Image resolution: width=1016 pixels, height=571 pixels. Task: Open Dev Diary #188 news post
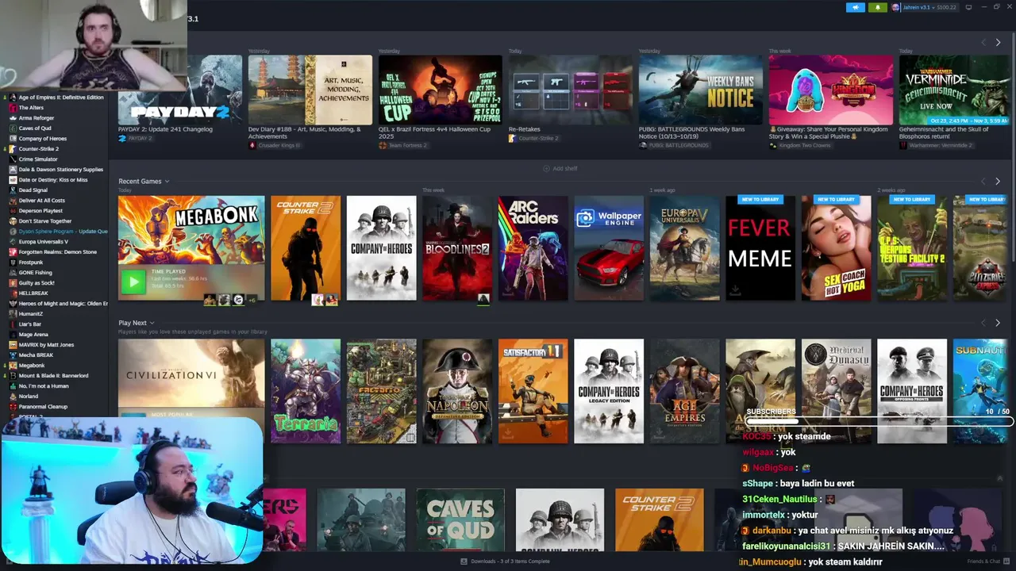(x=310, y=90)
